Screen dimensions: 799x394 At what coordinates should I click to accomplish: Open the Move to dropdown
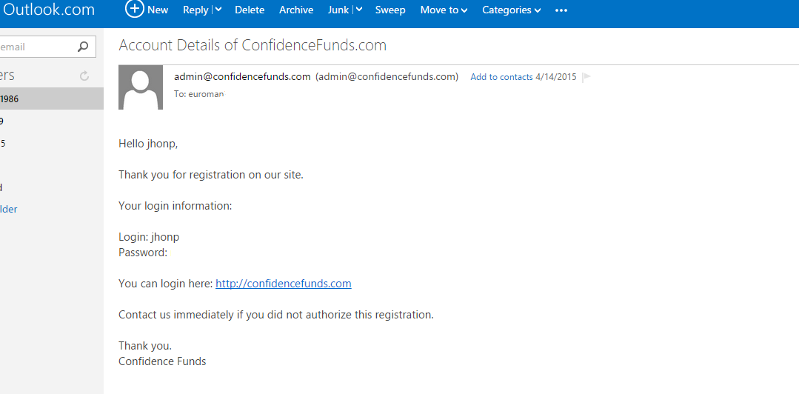[x=444, y=10]
